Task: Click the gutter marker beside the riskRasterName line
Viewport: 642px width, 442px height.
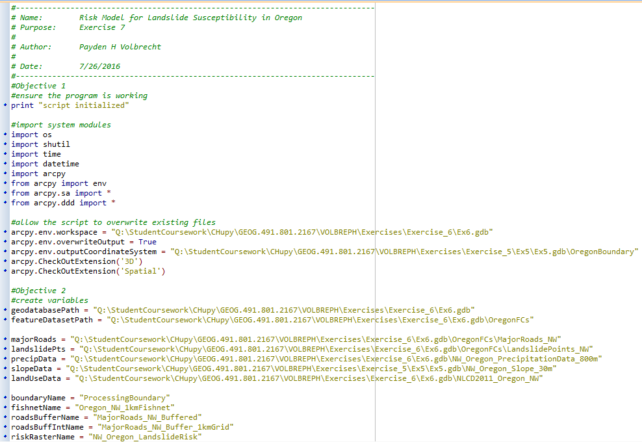Action: coord(5,437)
